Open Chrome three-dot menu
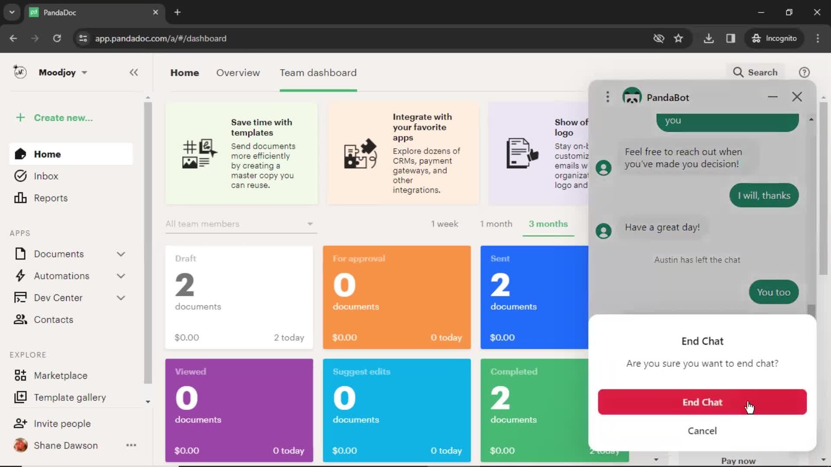 (x=818, y=38)
